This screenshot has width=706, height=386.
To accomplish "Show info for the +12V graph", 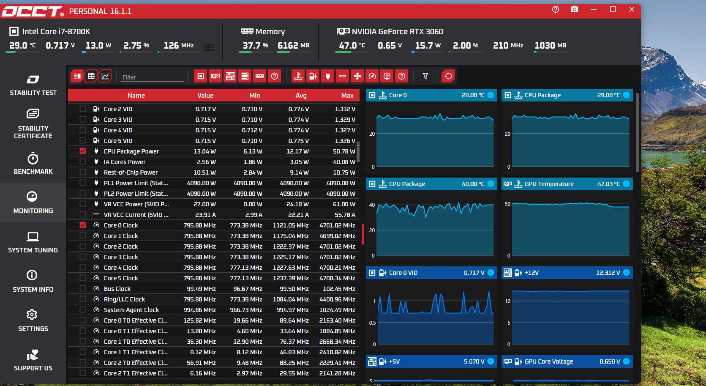I will (627, 273).
